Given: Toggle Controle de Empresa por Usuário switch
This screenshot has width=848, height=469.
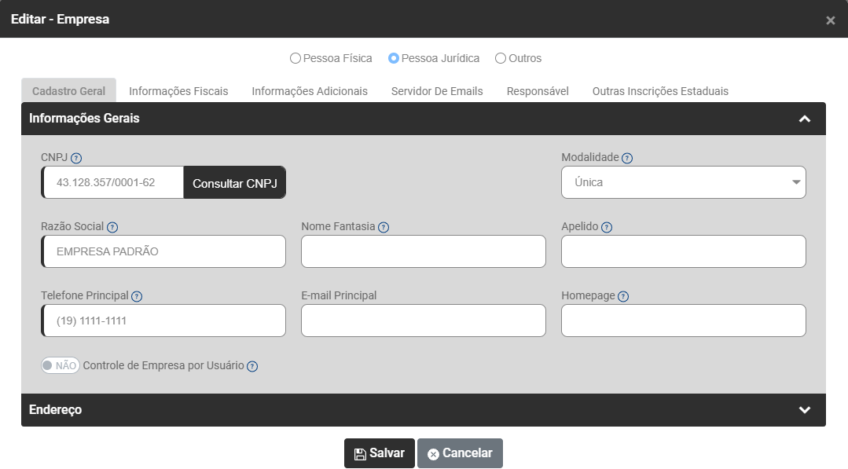Looking at the screenshot, I should tap(61, 365).
